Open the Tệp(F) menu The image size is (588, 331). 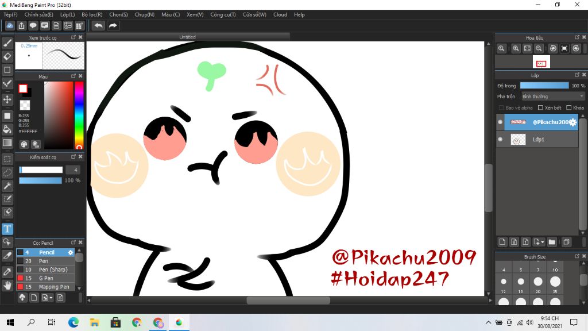pyautogui.click(x=10, y=14)
